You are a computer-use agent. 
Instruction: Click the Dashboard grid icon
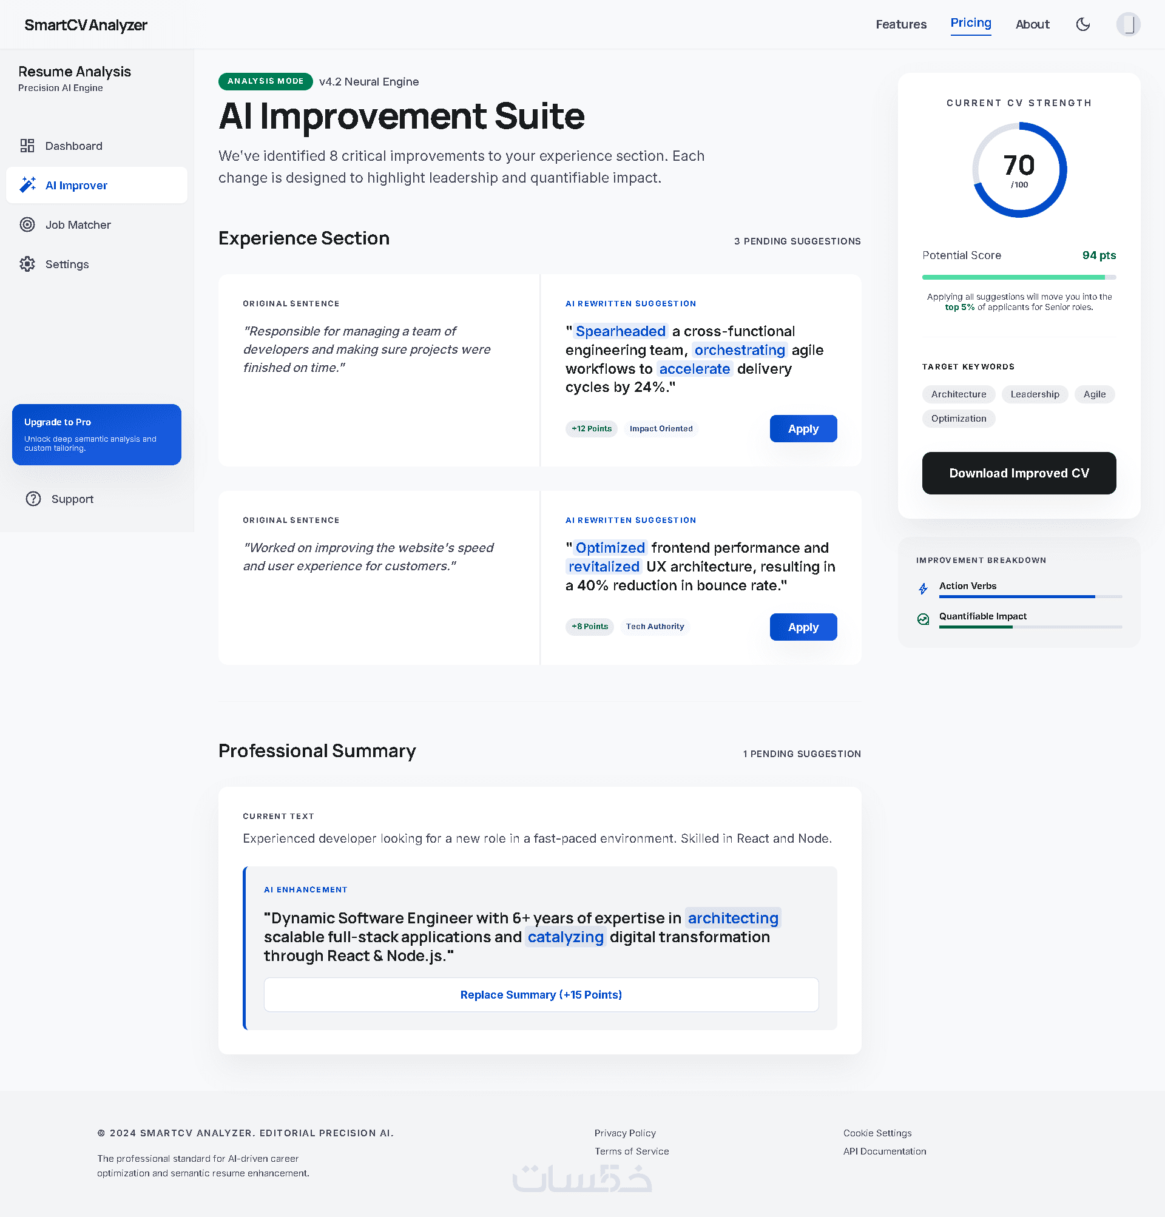pos(27,146)
